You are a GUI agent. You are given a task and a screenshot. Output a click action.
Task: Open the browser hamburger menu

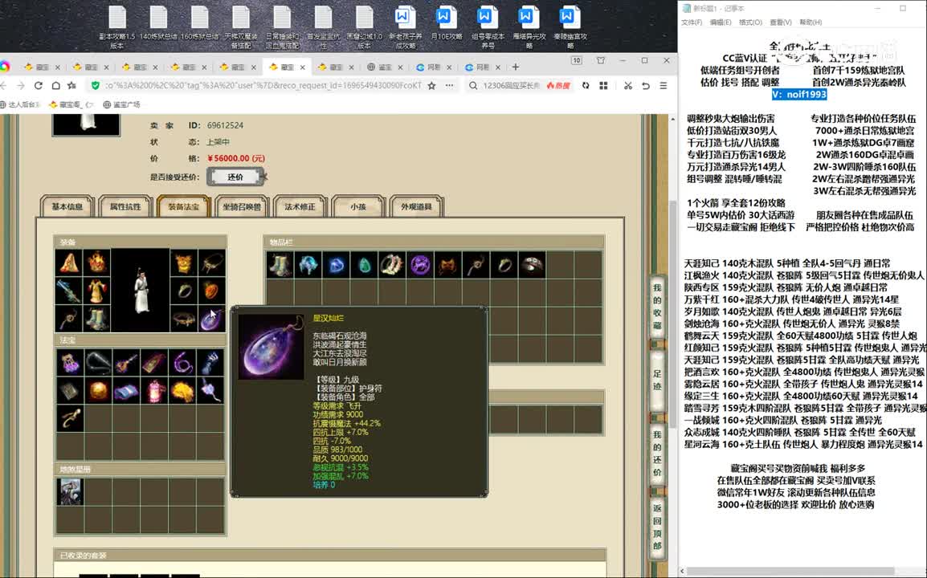click(x=664, y=86)
